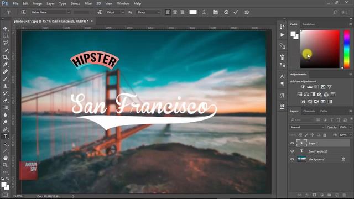The width and height of the screenshot is (354, 199).
Task: Open the Opacity slider dropdown arrow
Action: [x=351, y=128]
